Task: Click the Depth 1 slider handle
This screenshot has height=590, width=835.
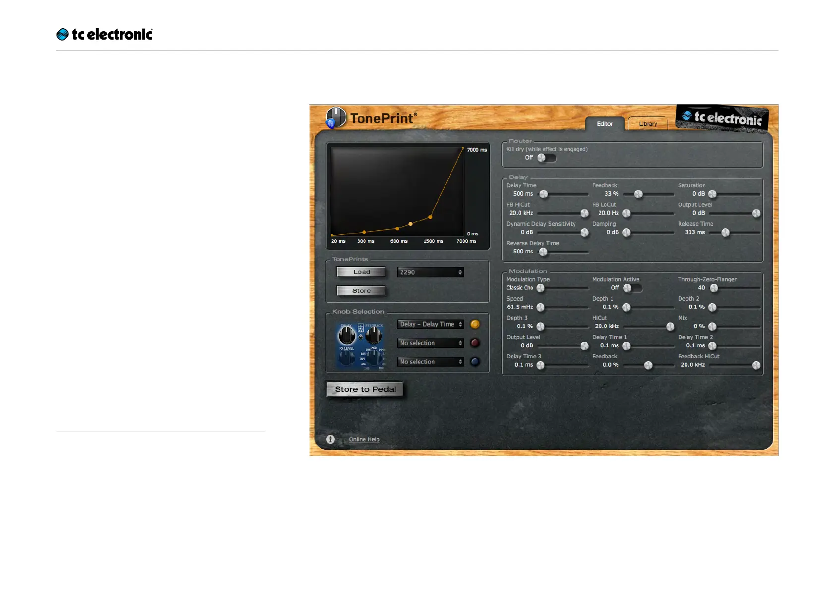Action: click(x=627, y=308)
